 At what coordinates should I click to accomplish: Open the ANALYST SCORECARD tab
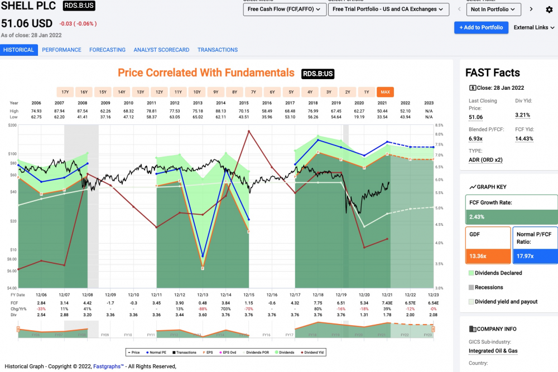(162, 50)
